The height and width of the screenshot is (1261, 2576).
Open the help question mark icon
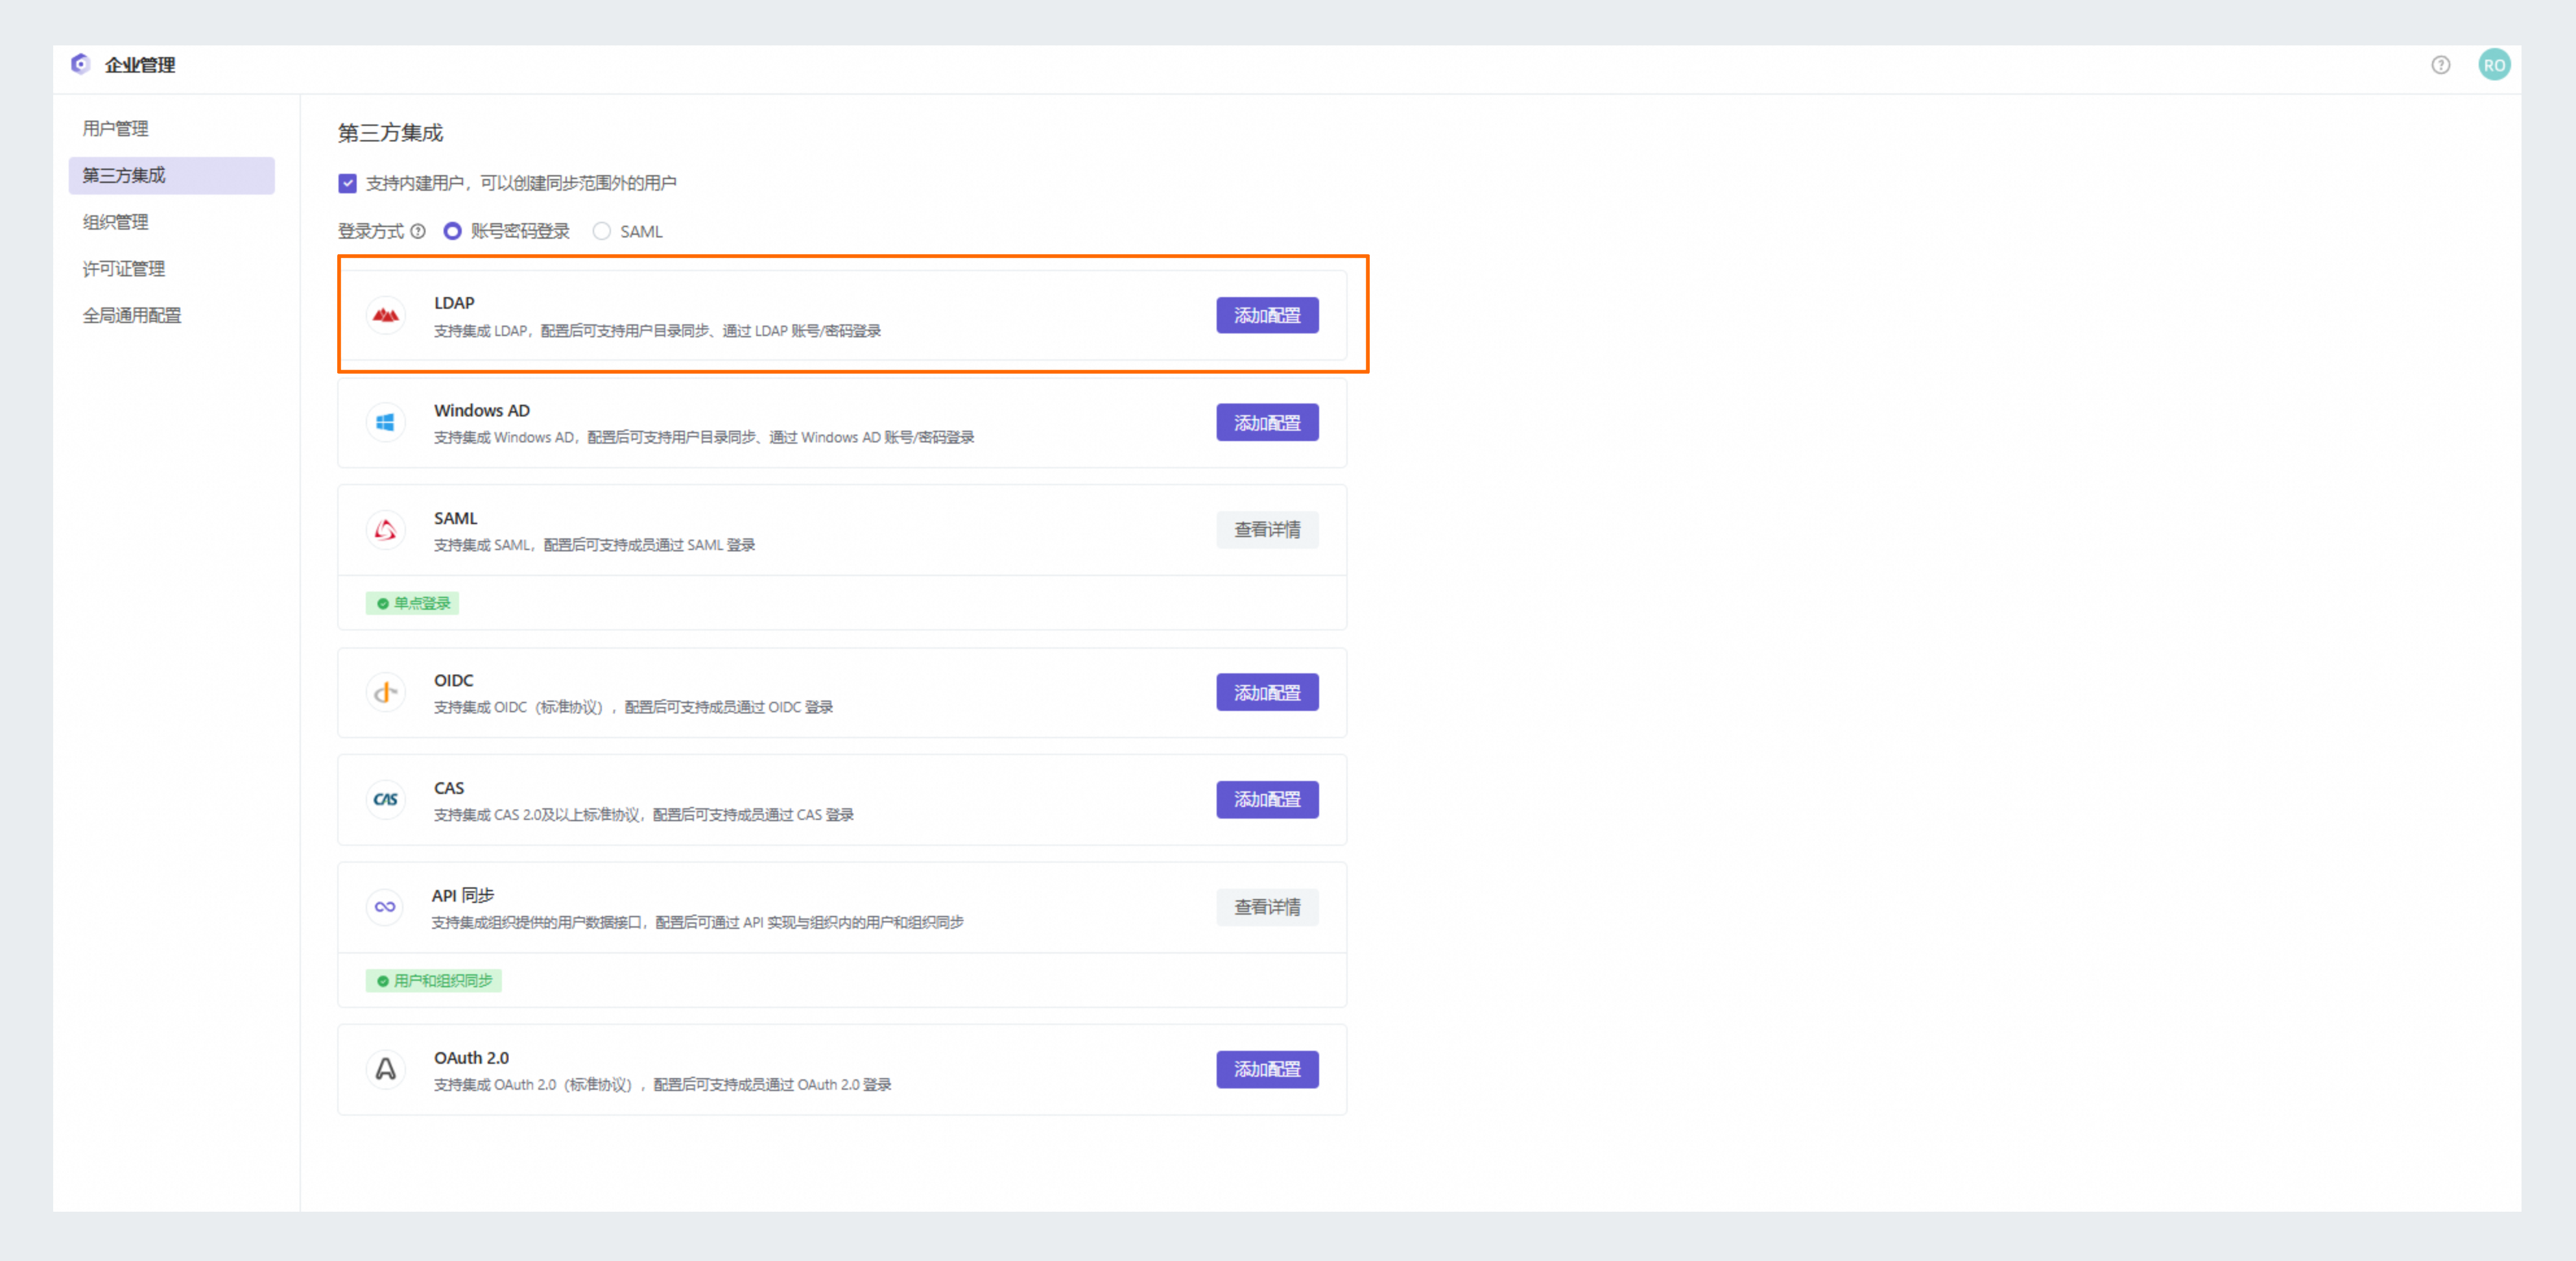pos(2440,65)
